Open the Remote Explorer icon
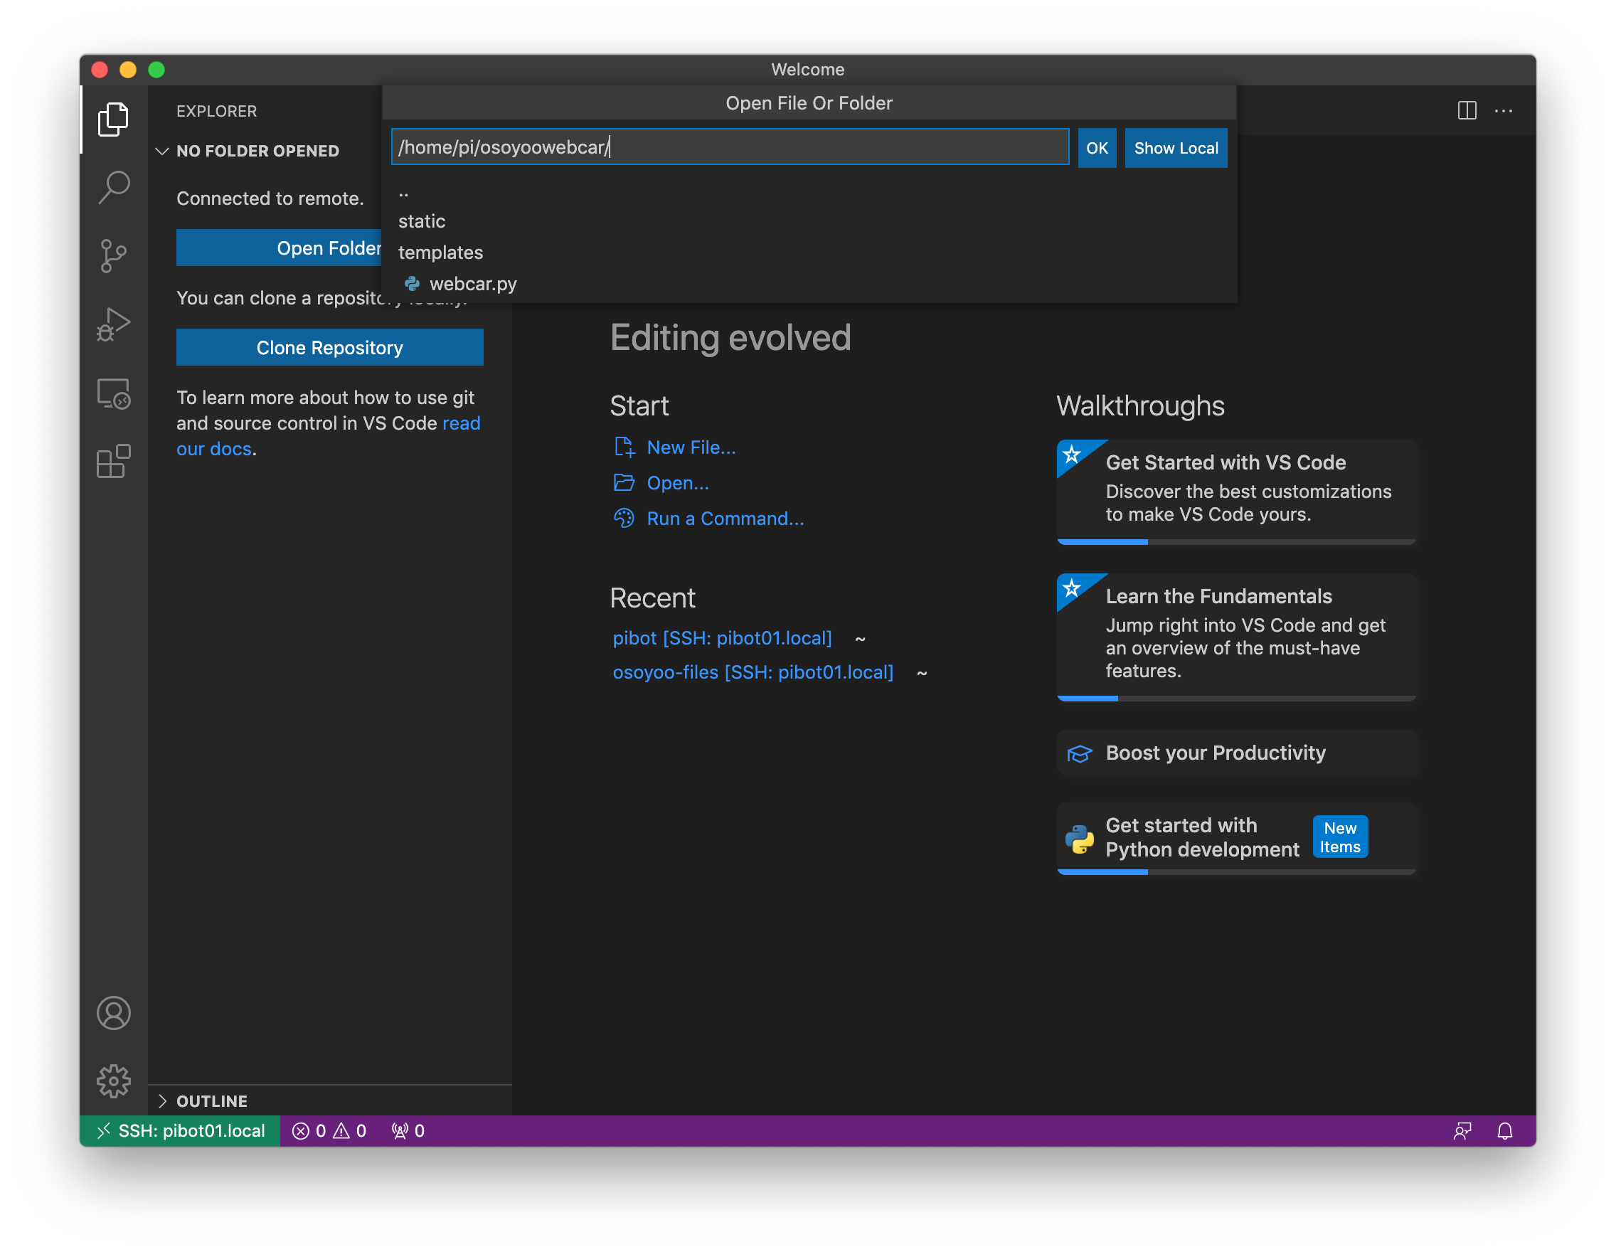This screenshot has width=1616, height=1252. click(x=113, y=393)
